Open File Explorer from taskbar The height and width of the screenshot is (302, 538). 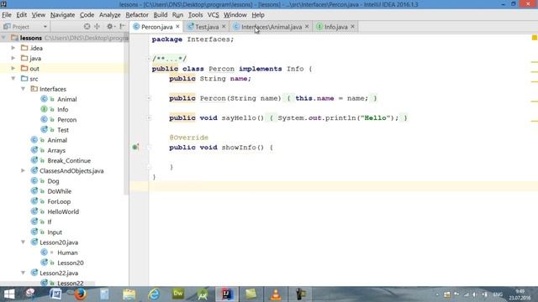point(129,294)
